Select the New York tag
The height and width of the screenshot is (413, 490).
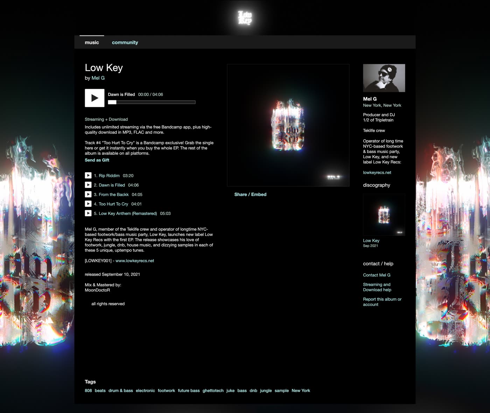(x=301, y=391)
